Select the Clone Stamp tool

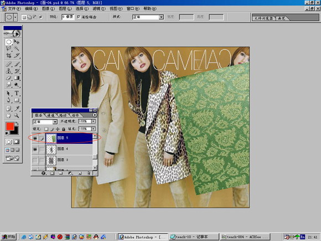[x=9, y=71]
